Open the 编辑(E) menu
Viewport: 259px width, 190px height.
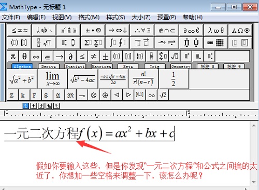click(x=36, y=17)
